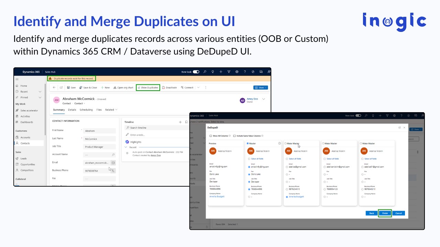Click the Enter a note field

click(156, 135)
